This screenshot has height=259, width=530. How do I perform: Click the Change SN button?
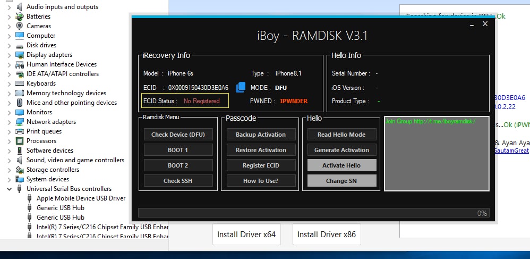click(x=341, y=181)
